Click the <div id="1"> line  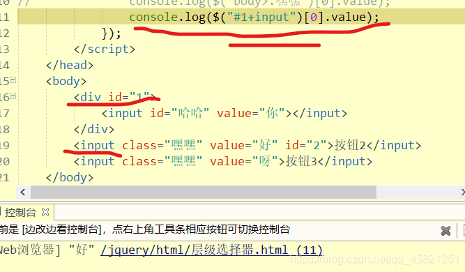pyautogui.click(x=115, y=97)
